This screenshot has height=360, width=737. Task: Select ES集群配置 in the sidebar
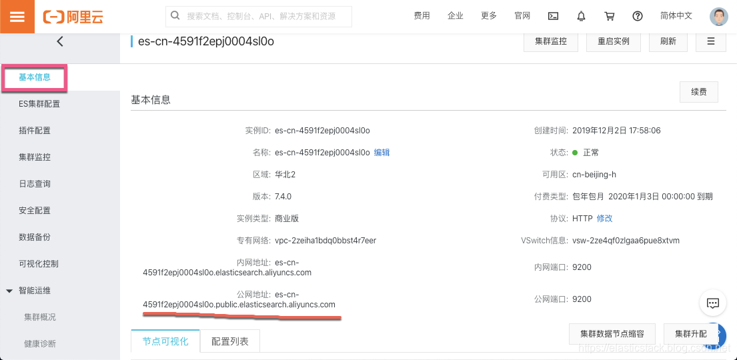tap(39, 104)
